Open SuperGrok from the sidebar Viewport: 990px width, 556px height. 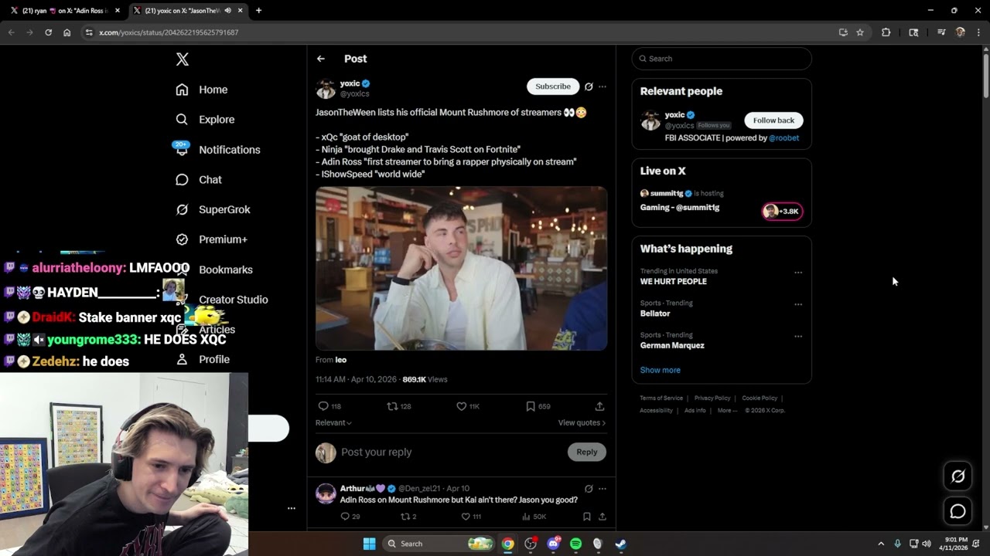[213, 210]
